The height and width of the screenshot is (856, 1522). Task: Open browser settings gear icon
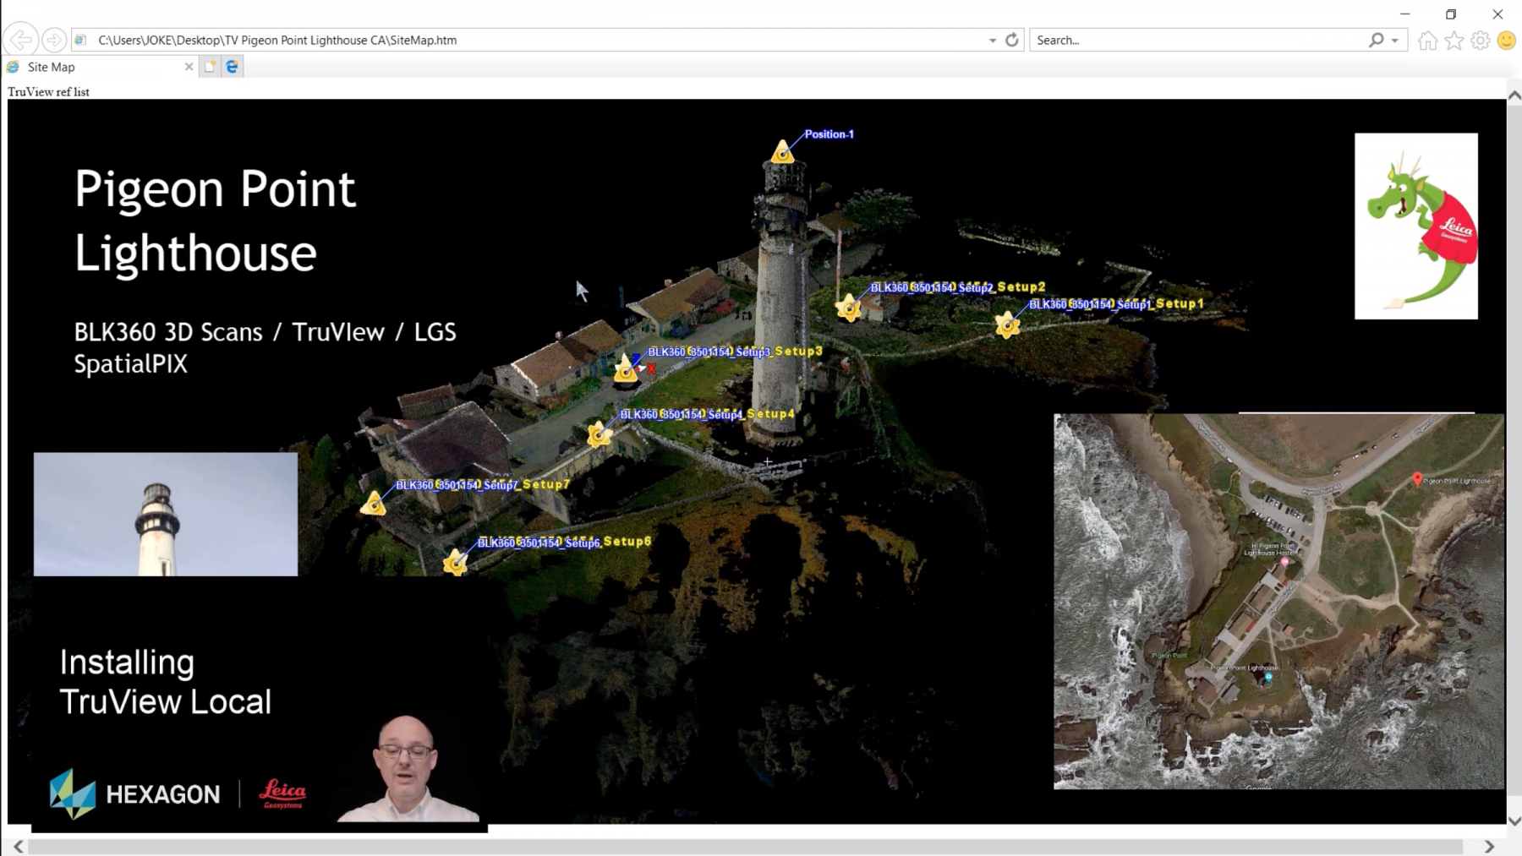[1480, 41]
